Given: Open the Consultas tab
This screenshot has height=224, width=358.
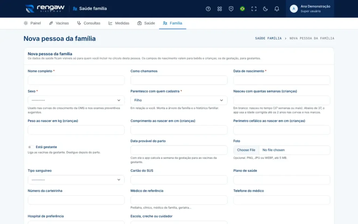Looking at the screenshot, I should (x=88, y=23).
